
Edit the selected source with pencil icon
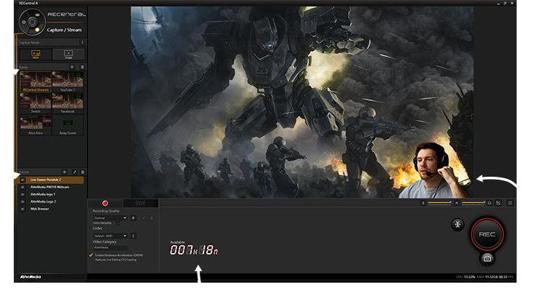[x=75, y=172]
